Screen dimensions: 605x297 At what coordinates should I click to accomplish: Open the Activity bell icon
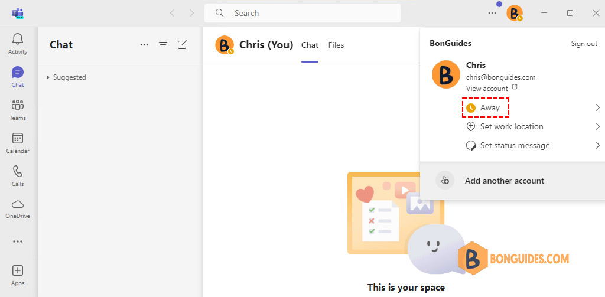18,38
